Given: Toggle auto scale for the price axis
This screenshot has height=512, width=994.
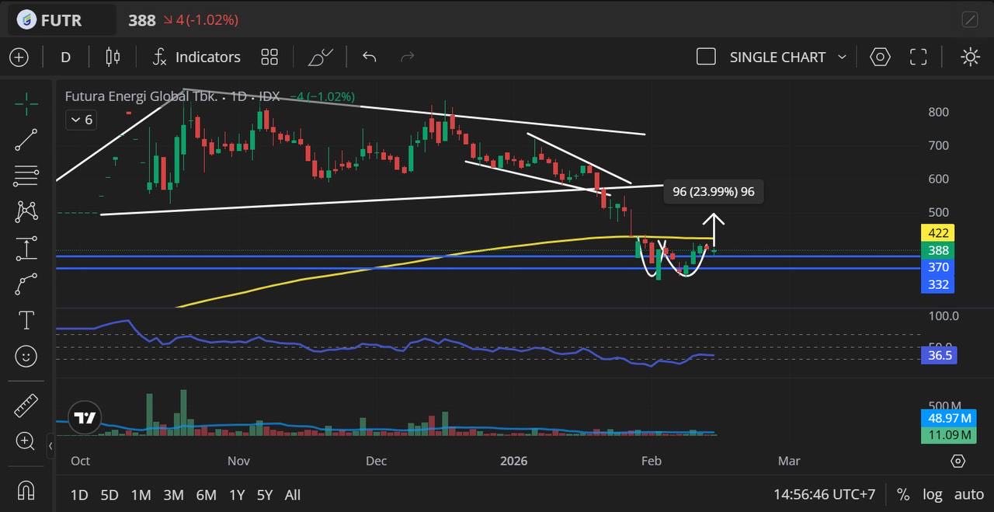Looking at the screenshot, I should coord(968,495).
